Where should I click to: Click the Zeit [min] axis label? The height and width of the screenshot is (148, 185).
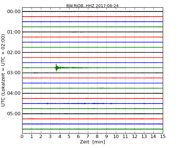pos(92,142)
